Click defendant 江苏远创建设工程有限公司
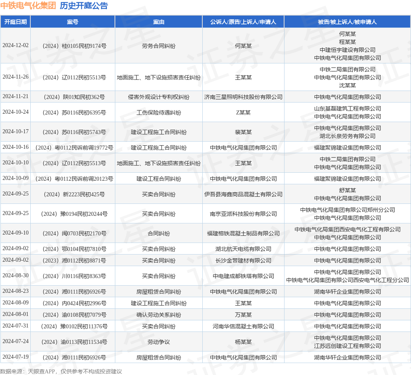 (x=347, y=346)
